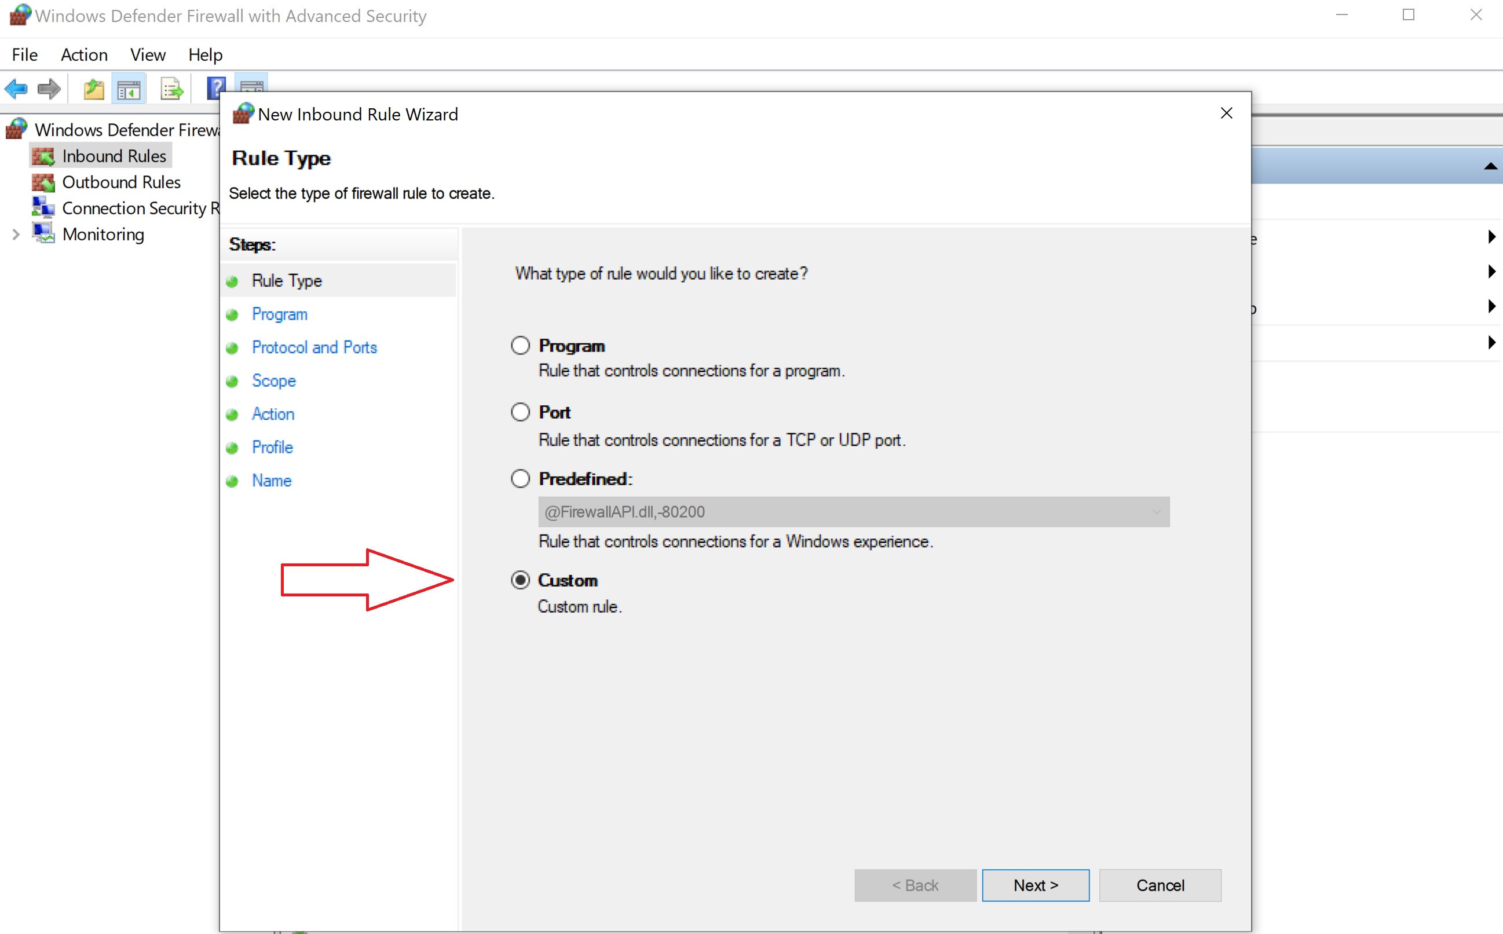
Task: Go to the Rule Type step
Action: [x=287, y=280]
